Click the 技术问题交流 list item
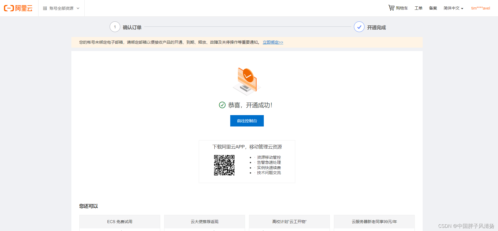 269,173
